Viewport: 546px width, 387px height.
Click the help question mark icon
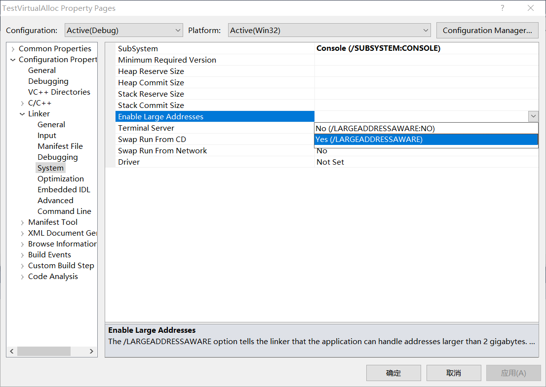pyautogui.click(x=502, y=8)
